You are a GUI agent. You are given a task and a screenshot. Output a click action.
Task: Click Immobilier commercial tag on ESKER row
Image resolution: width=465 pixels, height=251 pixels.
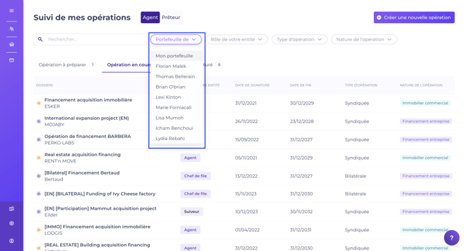tap(425, 103)
